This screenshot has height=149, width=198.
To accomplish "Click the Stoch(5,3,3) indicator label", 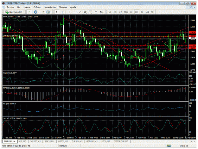I will pos(15,118).
